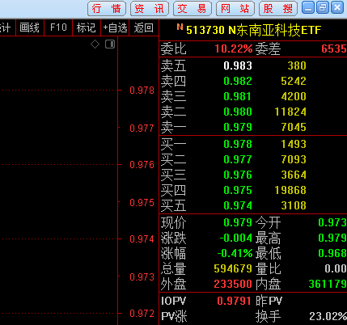This screenshot has width=347, height=325.
Task: Open the 资讯 news button
Action: [150, 9]
